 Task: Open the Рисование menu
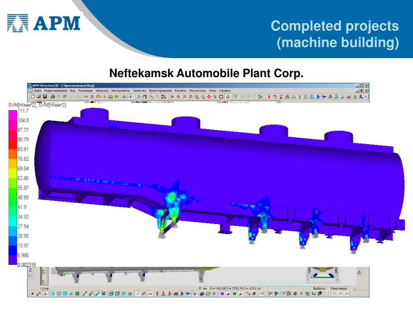coord(86,91)
